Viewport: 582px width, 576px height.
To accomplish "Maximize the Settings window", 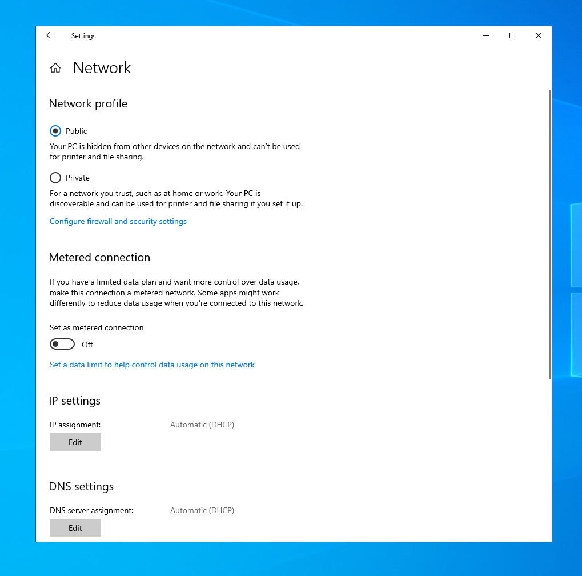I will point(512,35).
